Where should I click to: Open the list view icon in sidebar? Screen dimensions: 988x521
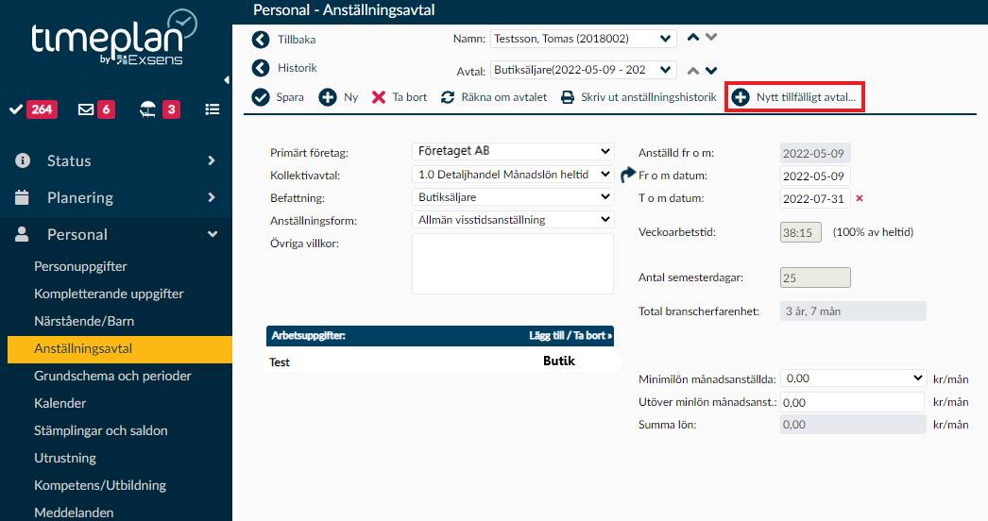213,109
